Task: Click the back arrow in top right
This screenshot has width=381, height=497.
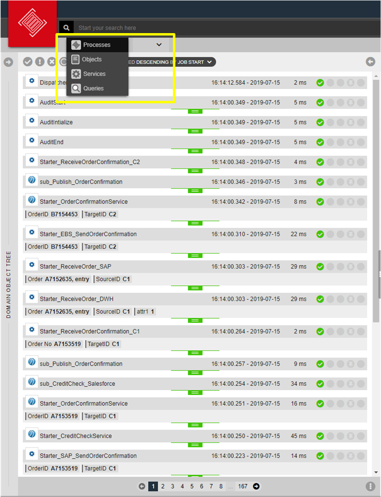Action: click(371, 61)
